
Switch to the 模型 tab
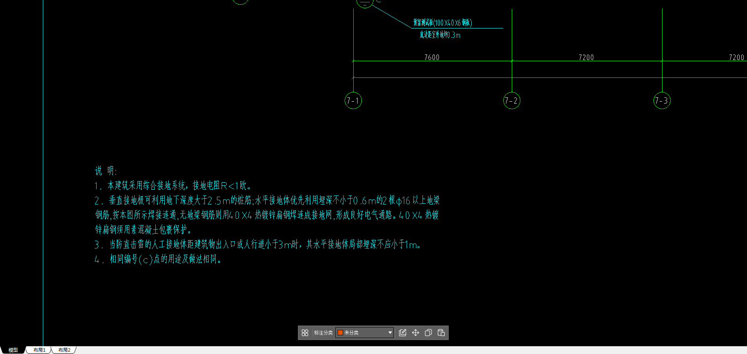tap(13, 350)
